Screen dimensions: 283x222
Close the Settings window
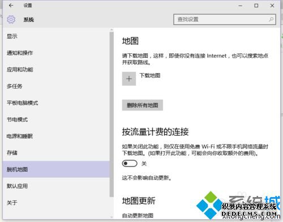click(272, 6)
